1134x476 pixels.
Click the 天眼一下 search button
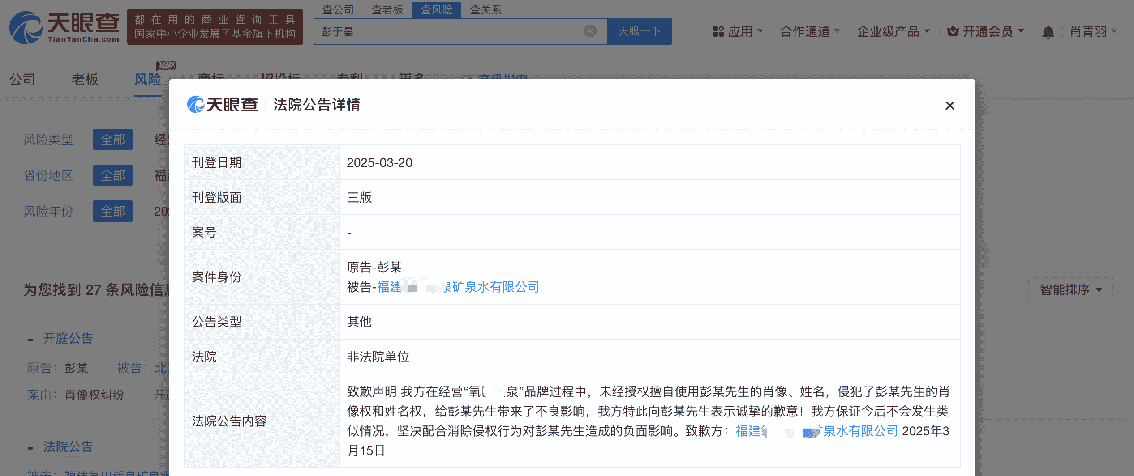pyautogui.click(x=639, y=31)
